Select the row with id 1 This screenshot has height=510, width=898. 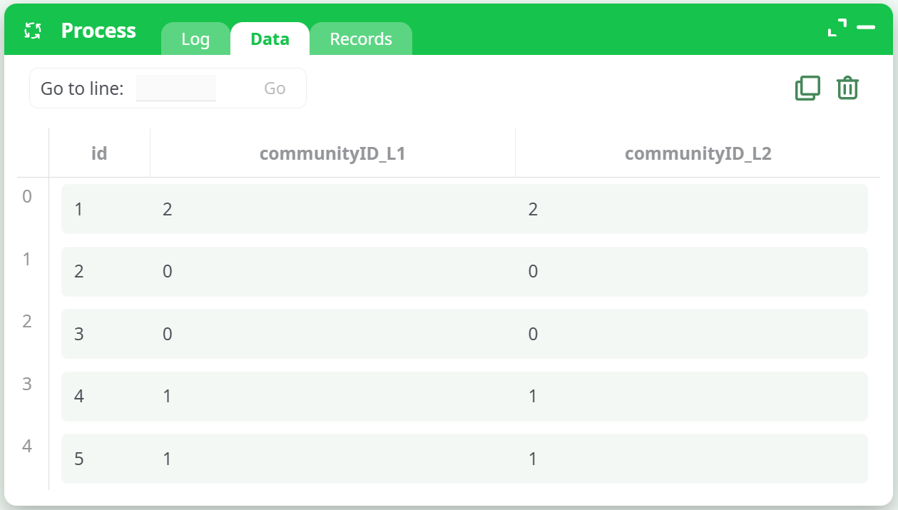464,208
